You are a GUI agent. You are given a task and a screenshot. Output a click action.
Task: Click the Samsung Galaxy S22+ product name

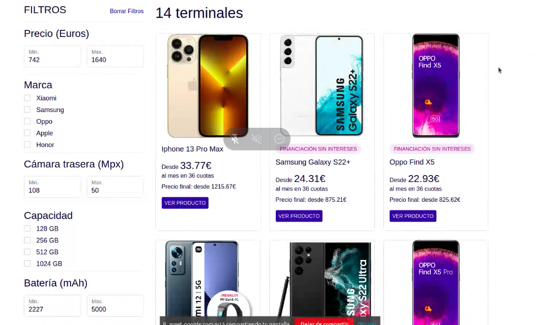pyautogui.click(x=312, y=162)
